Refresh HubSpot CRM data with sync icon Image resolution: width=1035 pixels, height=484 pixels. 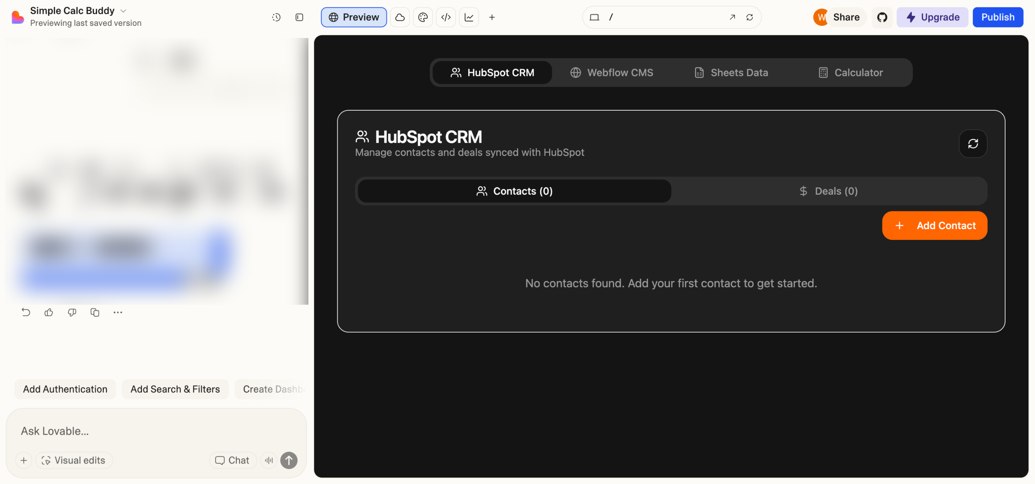point(973,144)
